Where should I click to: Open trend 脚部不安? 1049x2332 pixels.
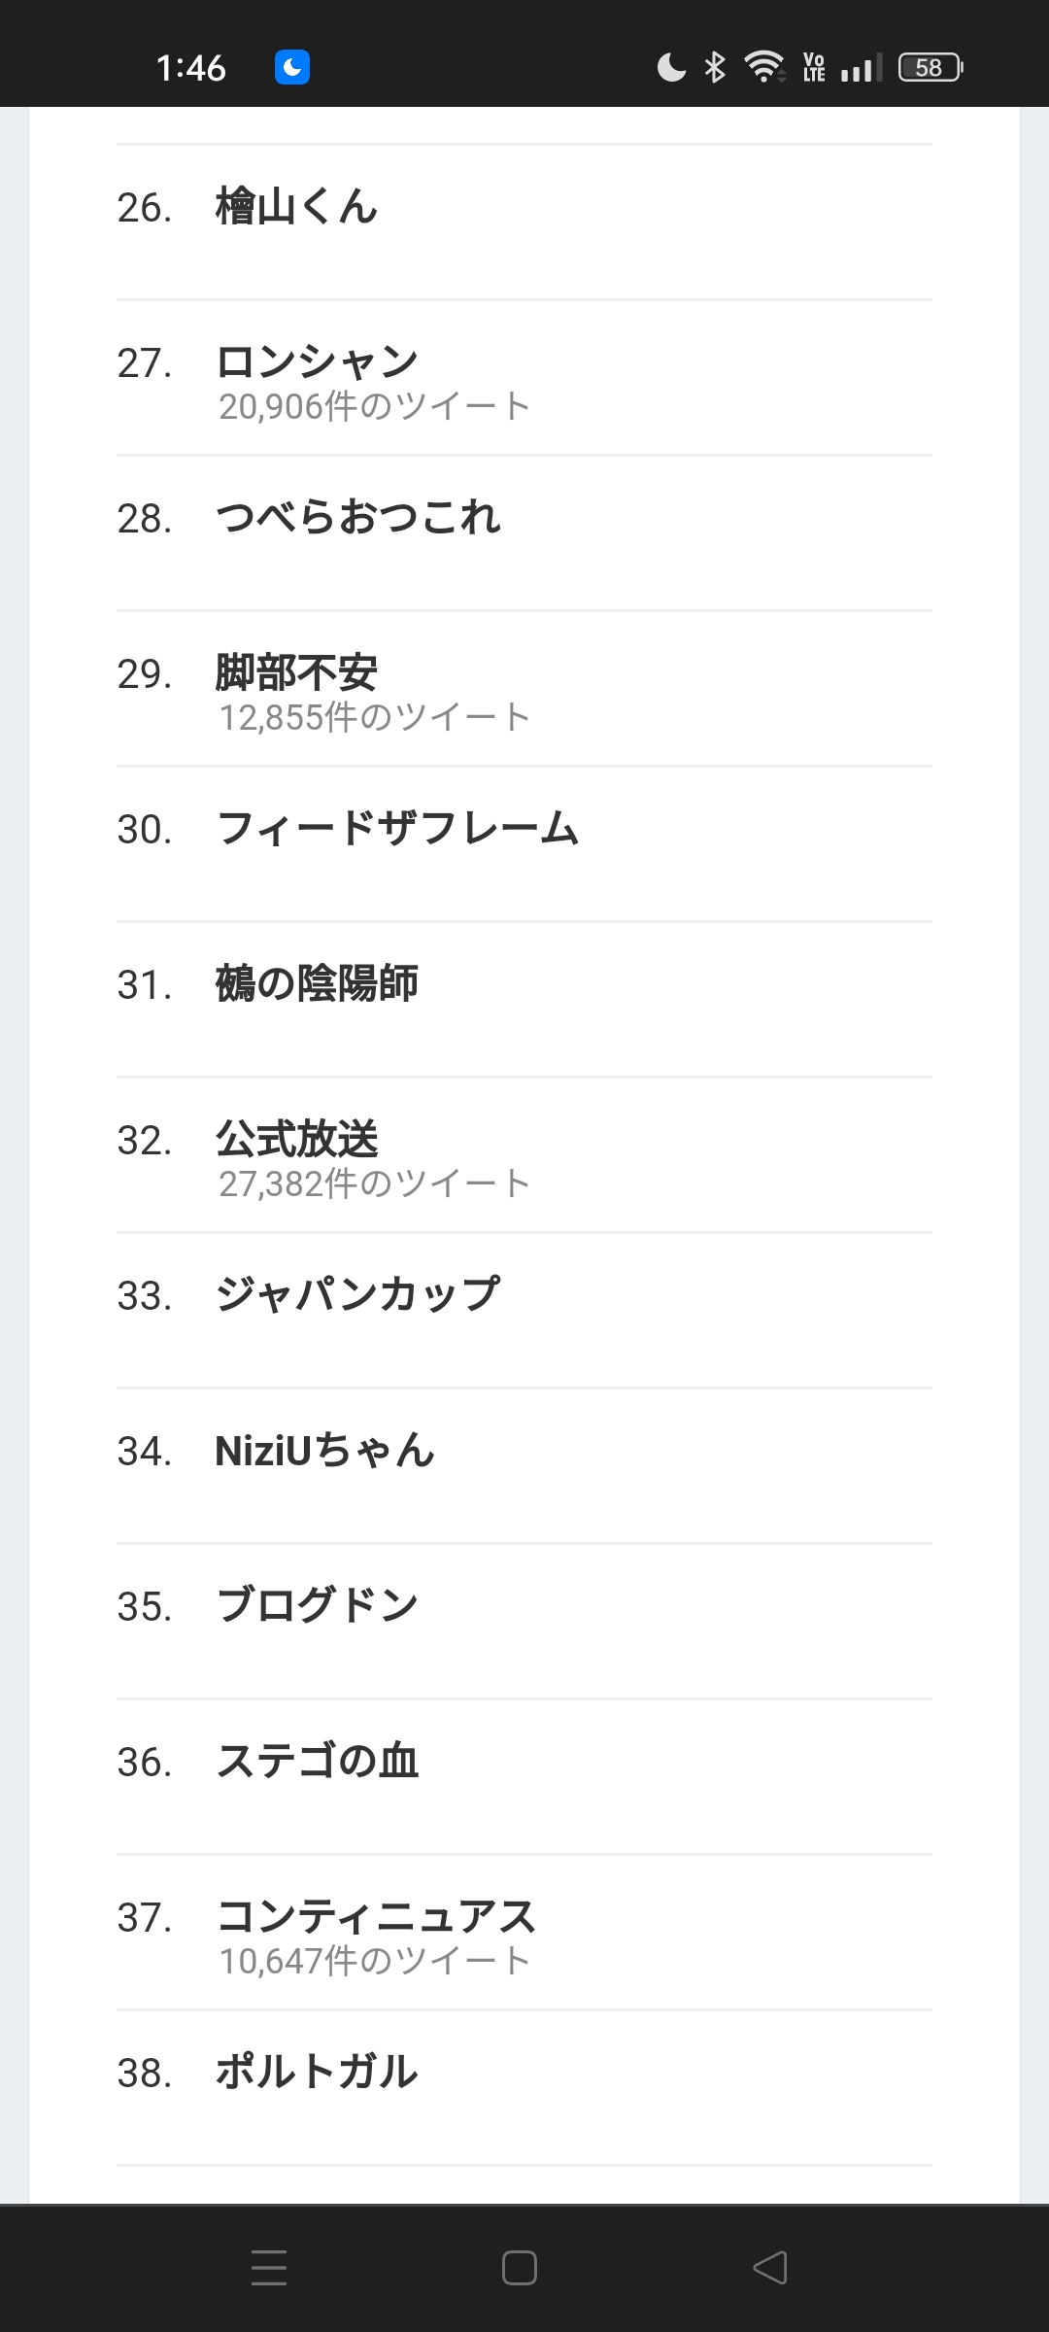(296, 673)
